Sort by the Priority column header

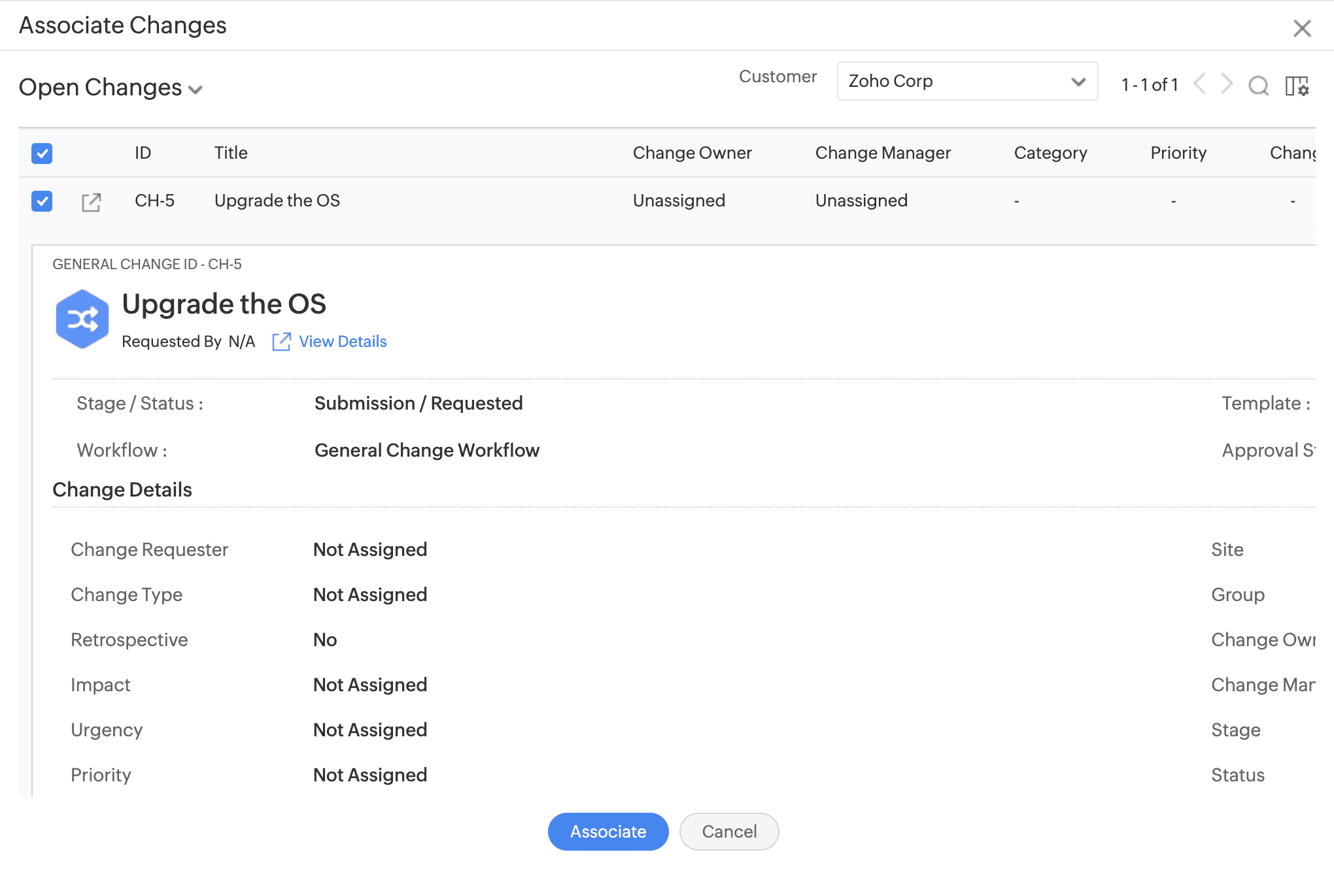click(x=1178, y=153)
